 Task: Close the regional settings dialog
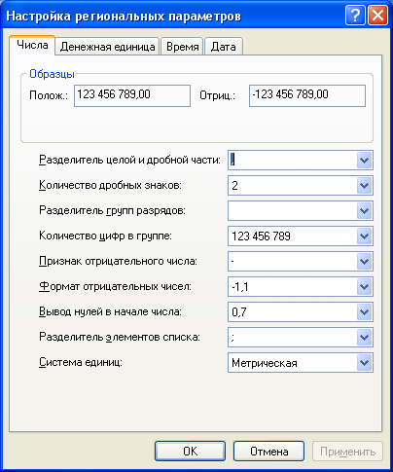coord(378,15)
